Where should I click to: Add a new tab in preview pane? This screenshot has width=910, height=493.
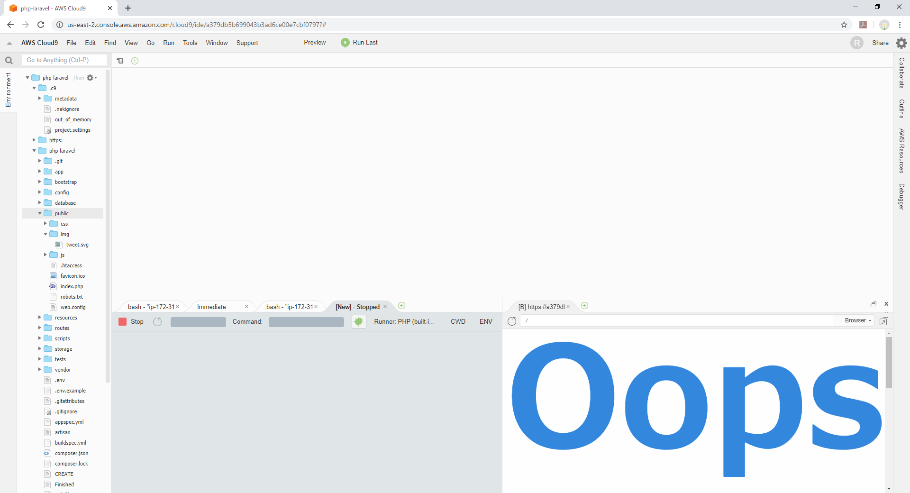coord(584,306)
